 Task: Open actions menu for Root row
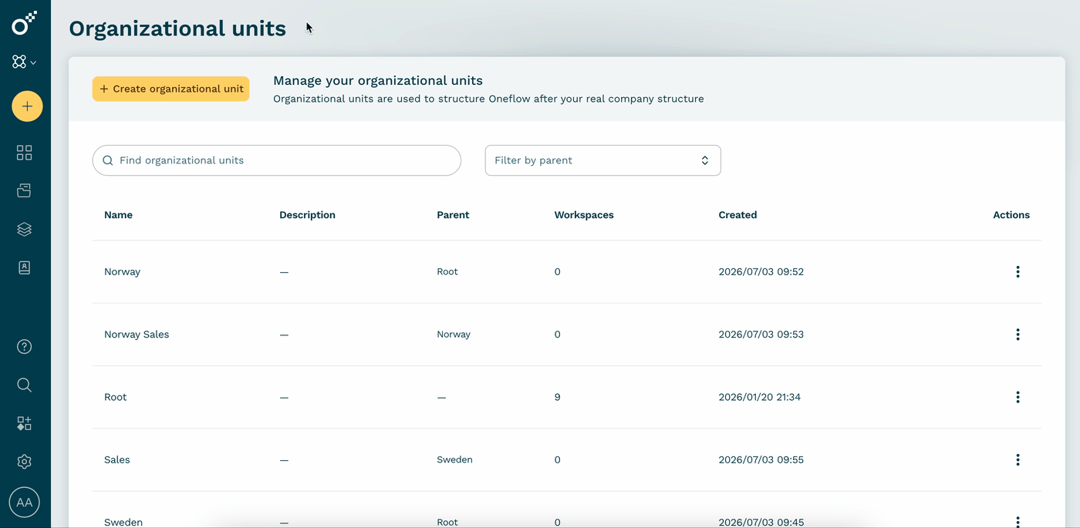coord(1018,397)
